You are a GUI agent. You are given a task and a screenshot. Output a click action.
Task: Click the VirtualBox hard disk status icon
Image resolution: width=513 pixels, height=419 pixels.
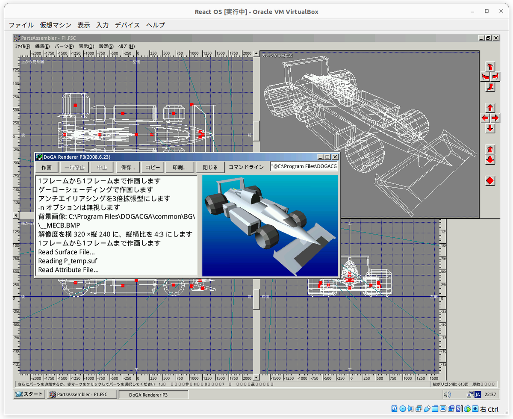point(394,409)
